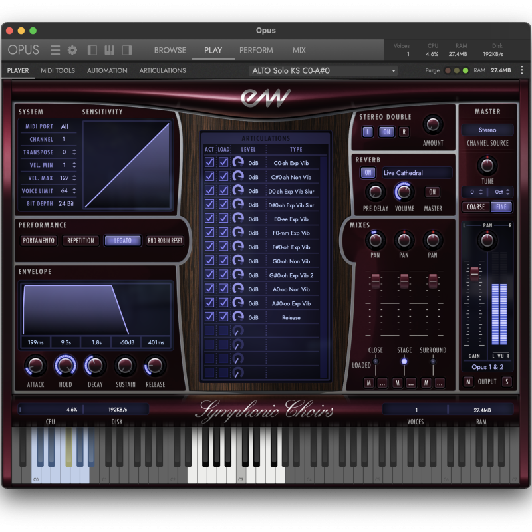Toggle LOAD checkbox for C#0-ah Non Vib
The width and height of the screenshot is (532, 532).
pyautogui.click(x=223, y=176)
